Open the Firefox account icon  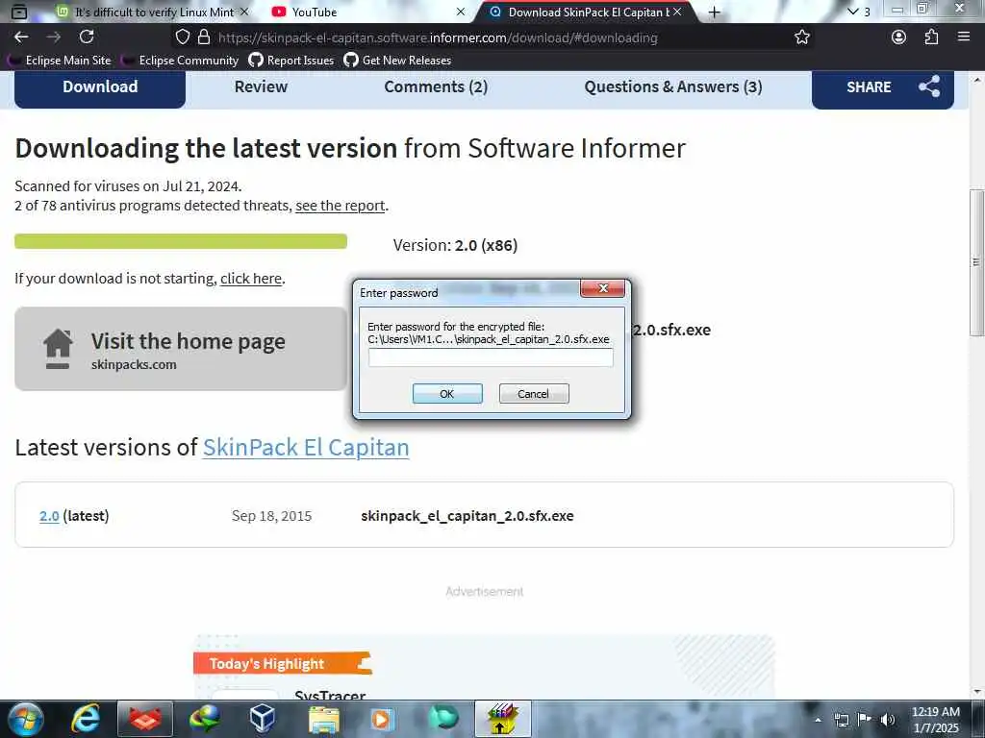click(x=899, y=37)
